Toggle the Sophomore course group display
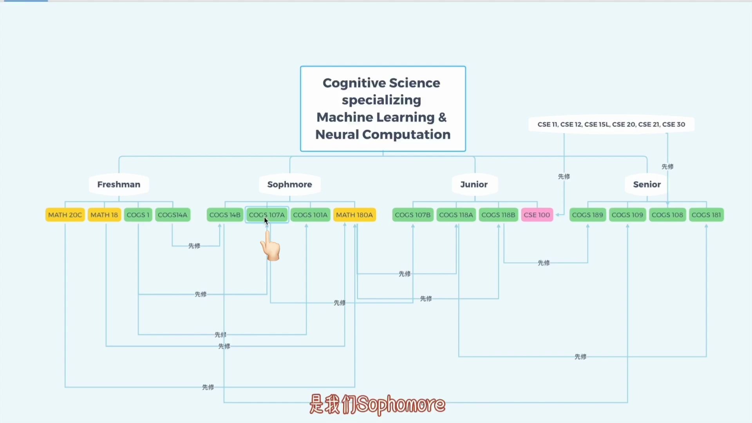The image size is (752, 423). point(290,184)
